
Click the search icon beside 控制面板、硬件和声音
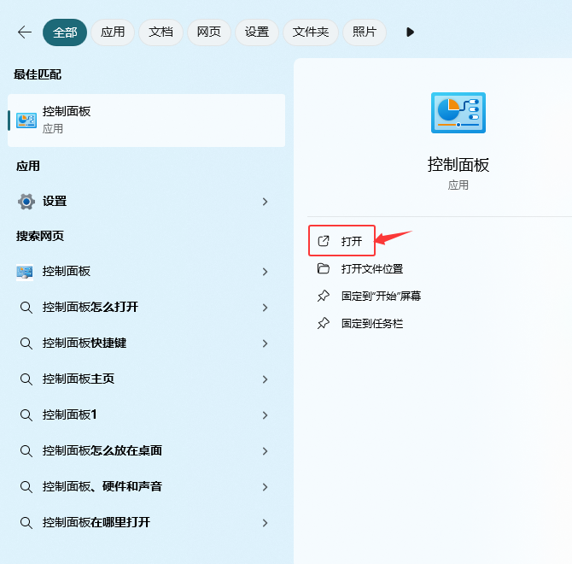pyautogui.click(x=26, y=487)
